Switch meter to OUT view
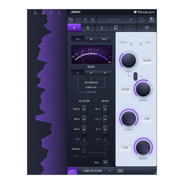This screenshot has height=184, width=184. click(105, 39)
